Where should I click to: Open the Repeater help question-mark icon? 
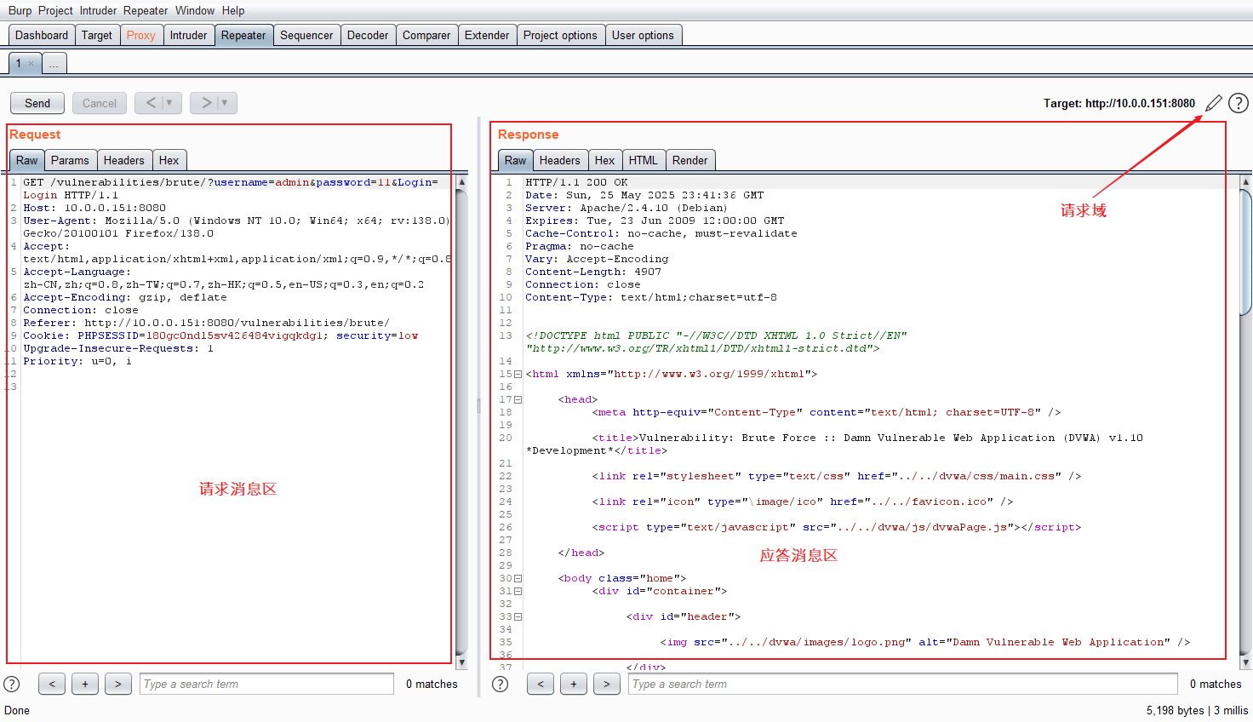[1239, 103]
